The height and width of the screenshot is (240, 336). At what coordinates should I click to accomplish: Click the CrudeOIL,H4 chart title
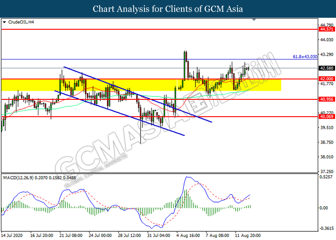(x=21, y=22)
